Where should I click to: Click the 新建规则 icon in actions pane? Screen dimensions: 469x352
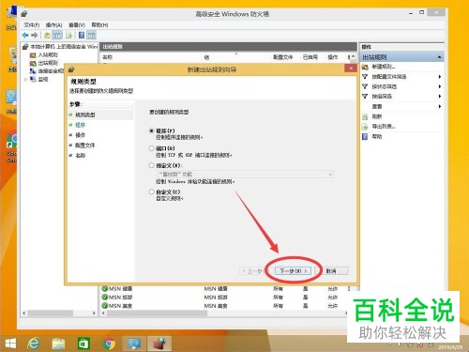[x=365, y=67]
